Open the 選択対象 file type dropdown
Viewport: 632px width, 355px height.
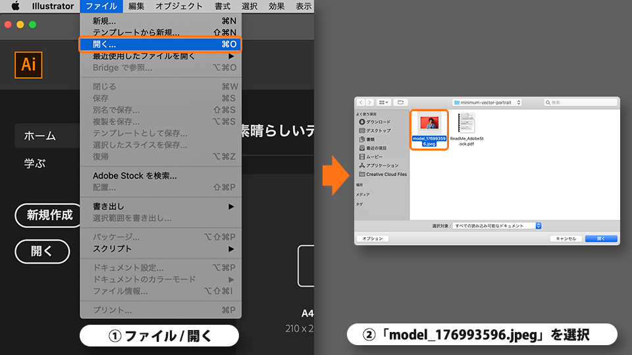pos(496,225)
